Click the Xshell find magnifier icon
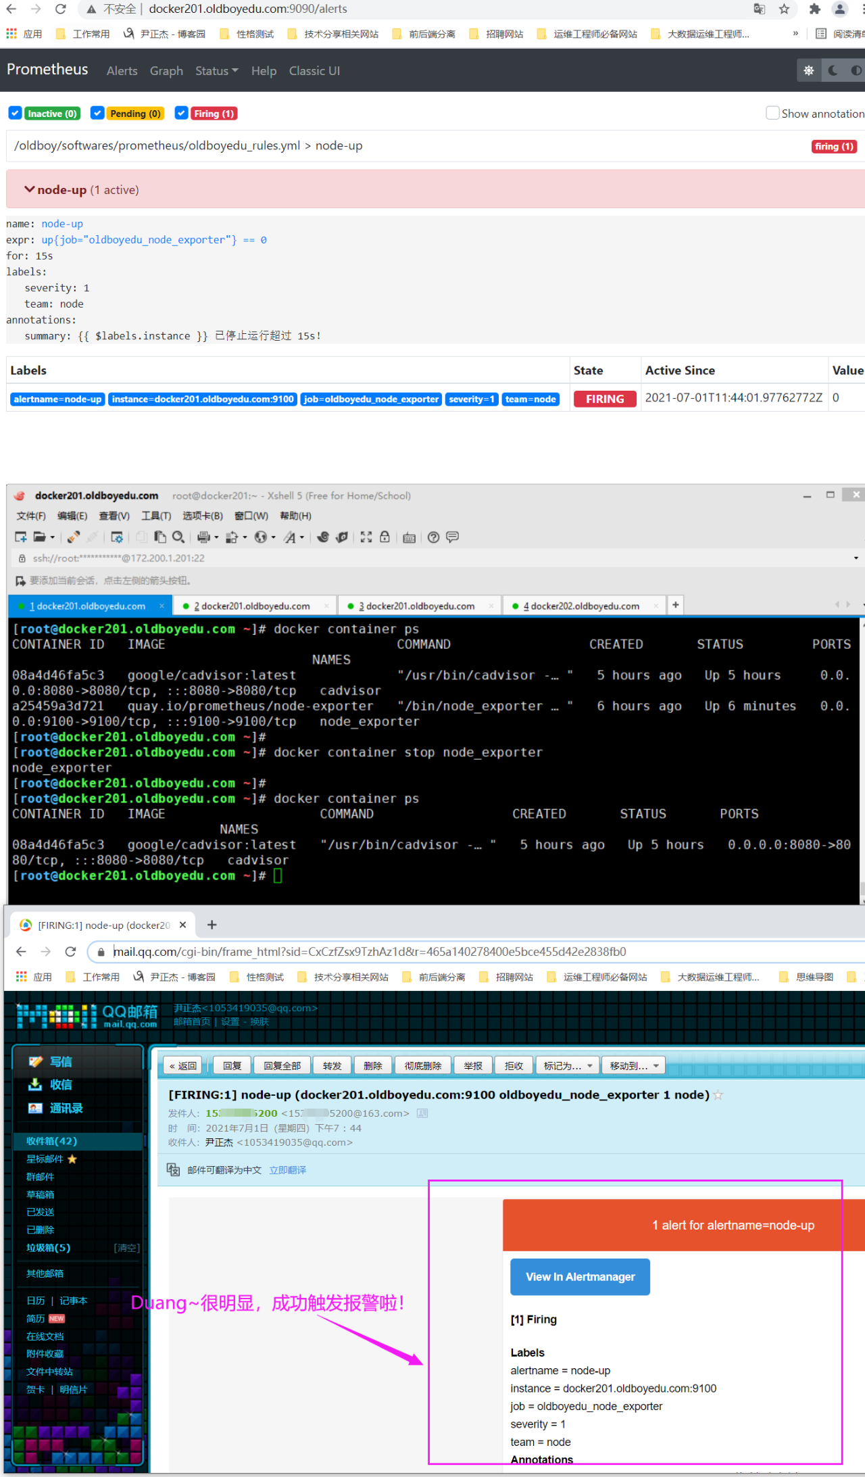This screenshot has width=865, height=1477. [x=178, y=537]
